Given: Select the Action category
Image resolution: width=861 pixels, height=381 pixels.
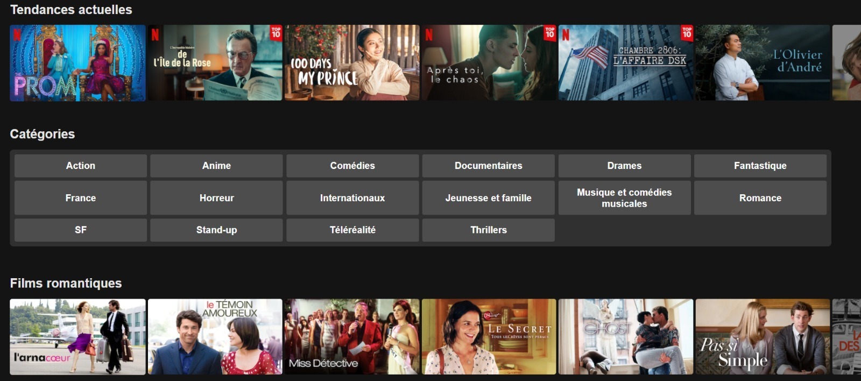Looking at the screenshot, I should pyautogui.click(x=81, y=166).
